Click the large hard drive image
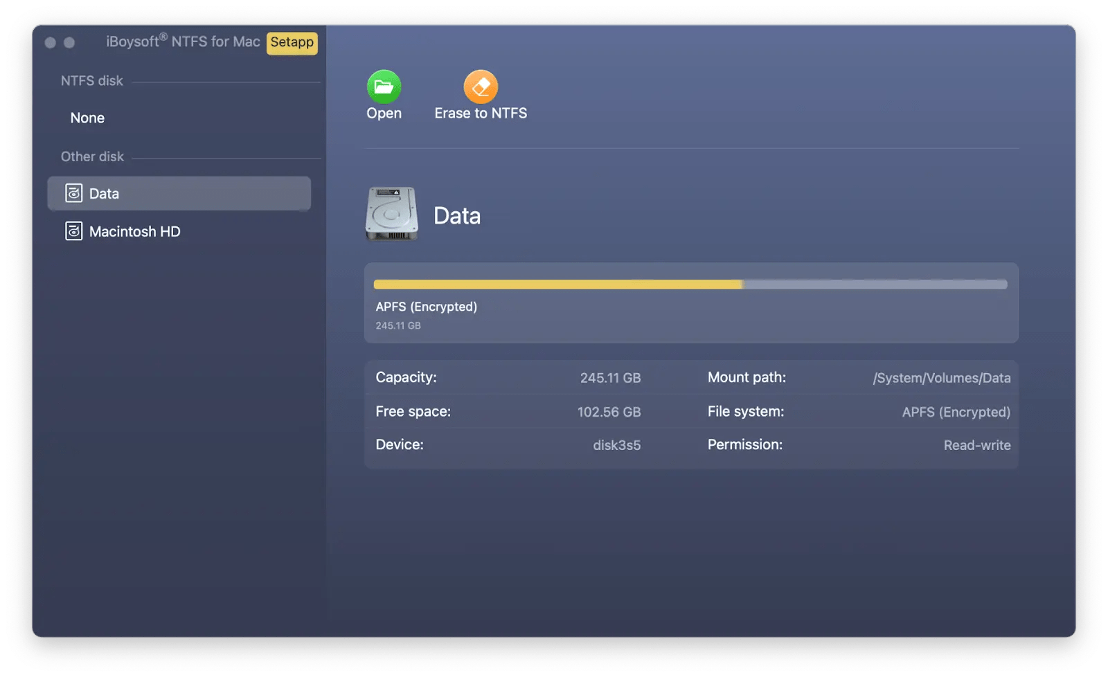Viewport: 1108px width, 677px height. (x=391, y=214)
